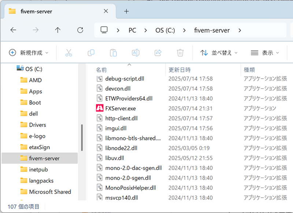Click the debug-script.dll file icon

pos(100,78)
